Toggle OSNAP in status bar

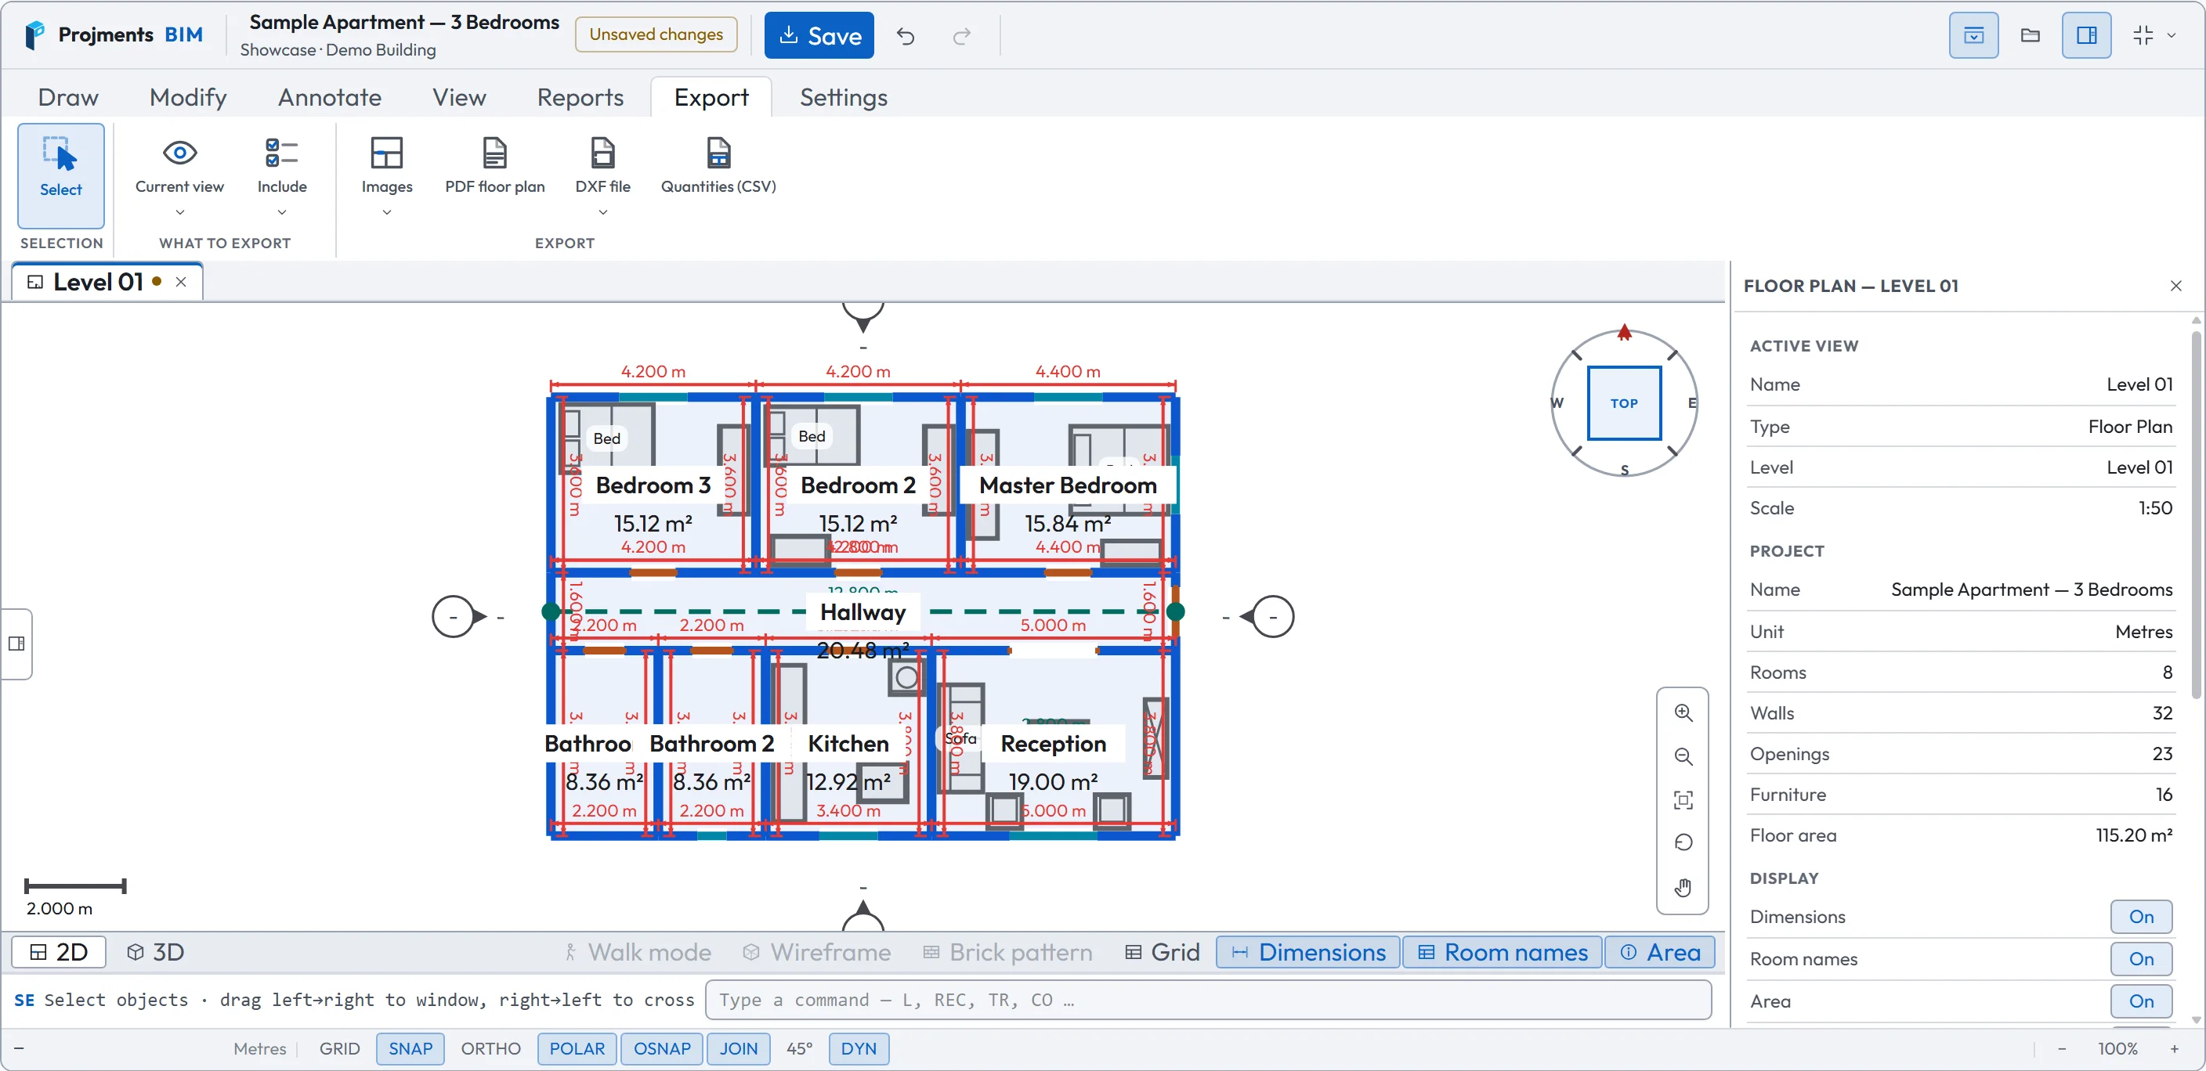[662, 1049]
